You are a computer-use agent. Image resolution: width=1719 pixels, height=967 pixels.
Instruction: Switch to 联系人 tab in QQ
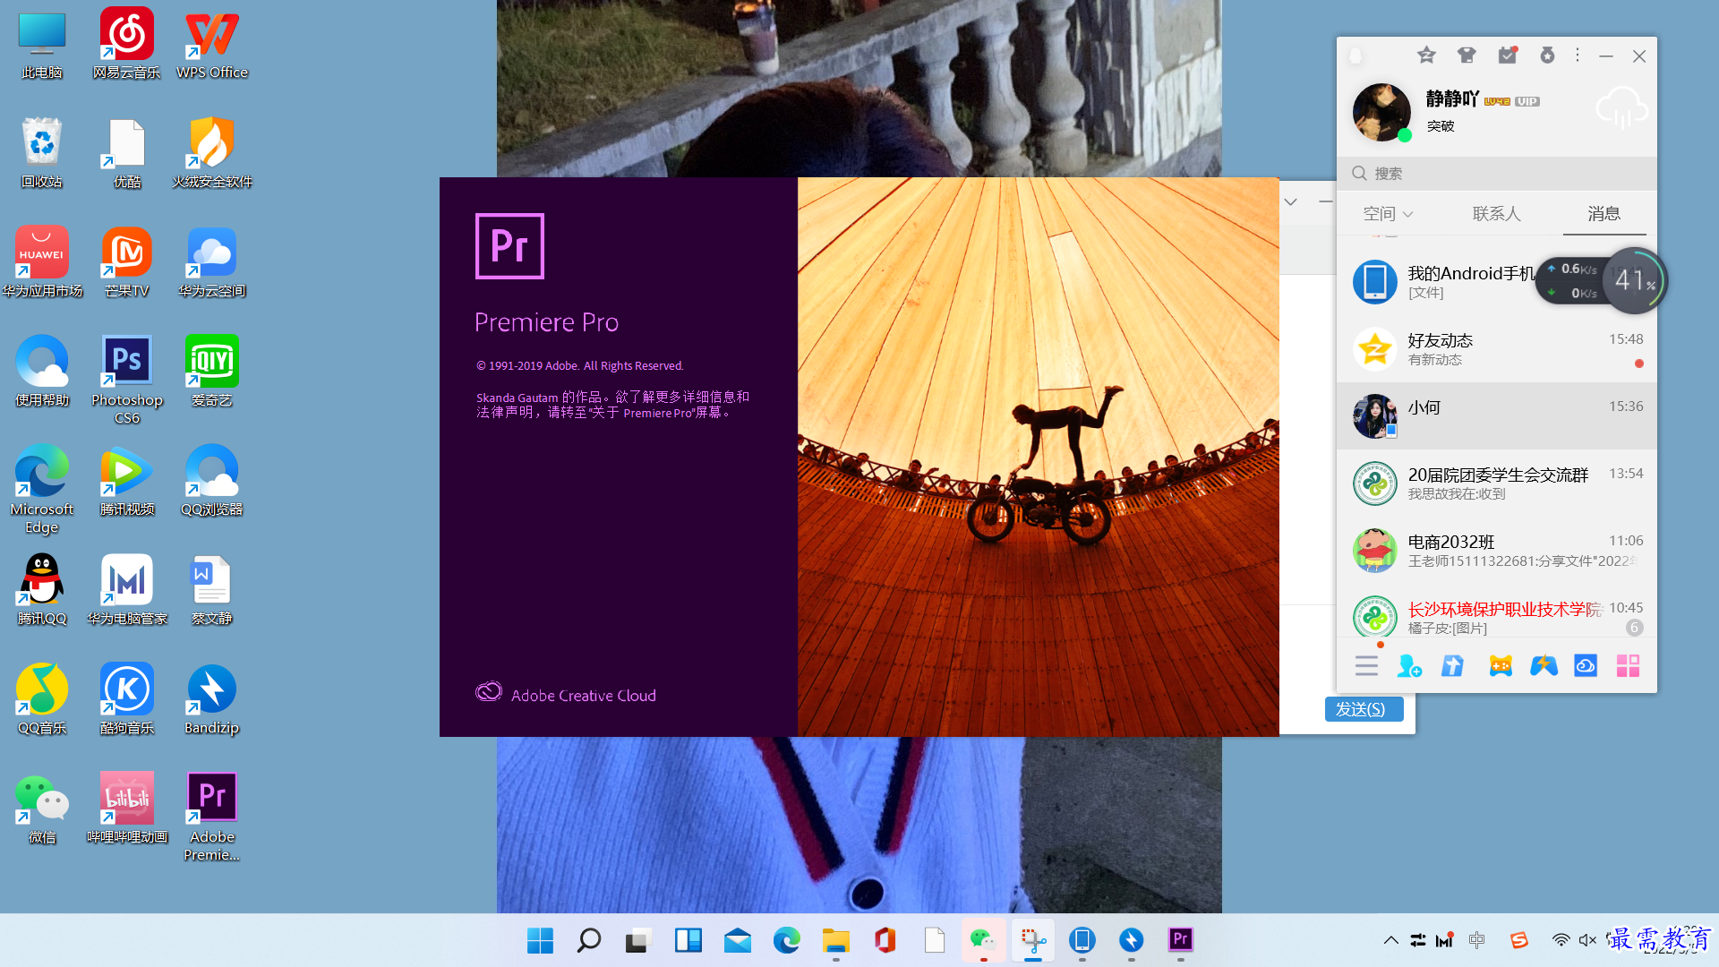[x=1496, y=214]
